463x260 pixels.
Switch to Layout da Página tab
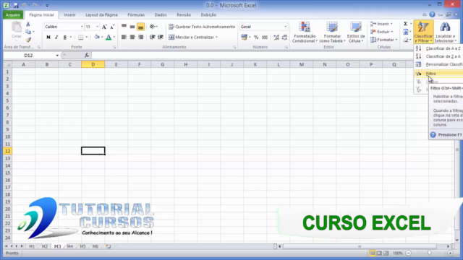(101, 14)
